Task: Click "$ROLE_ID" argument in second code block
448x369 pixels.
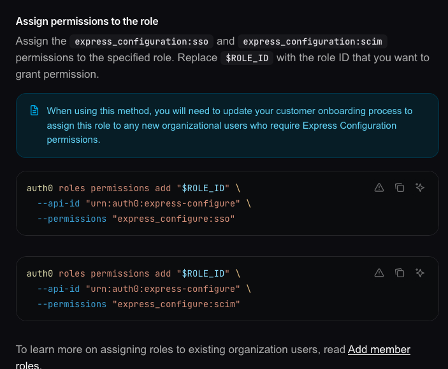Action: [203, 273]
